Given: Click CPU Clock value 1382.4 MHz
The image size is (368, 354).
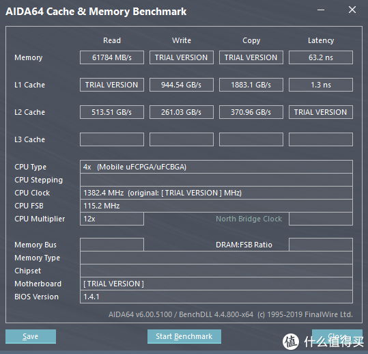Looking at the screenshot, I should click(216, 193).
